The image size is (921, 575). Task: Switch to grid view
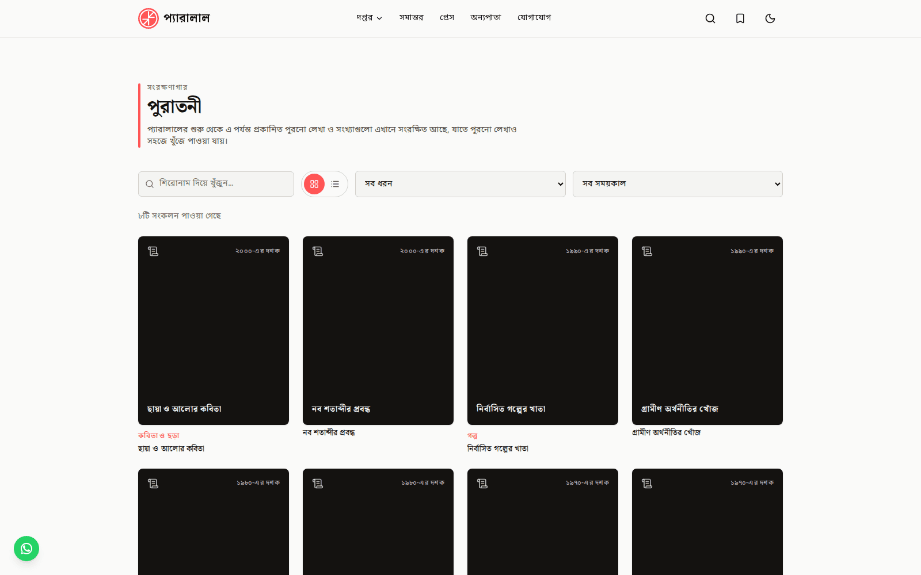[x=314, y=184]
